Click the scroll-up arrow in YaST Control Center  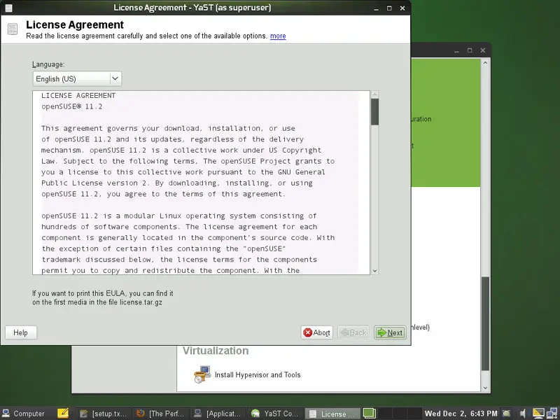pos(485,63)
